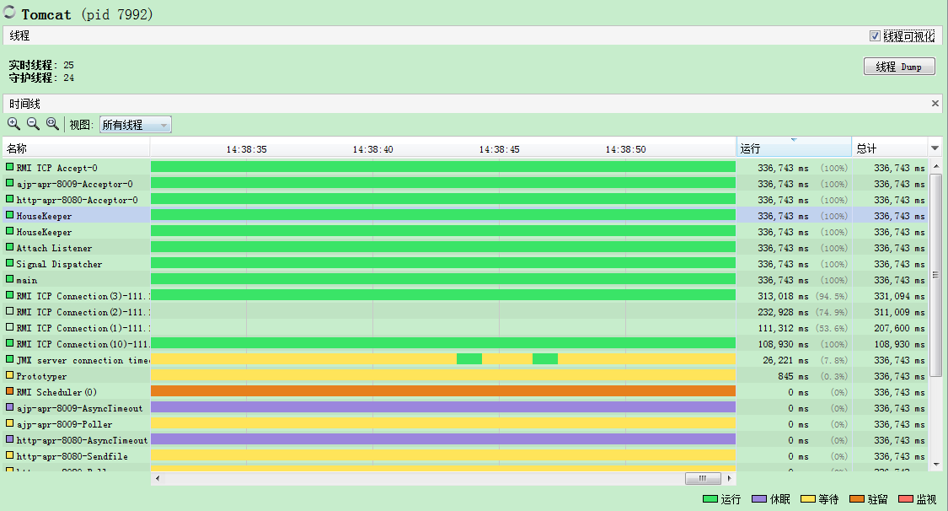Click the yellow state icon of Prototyper
Screen dimensions: 948x511
9,375
